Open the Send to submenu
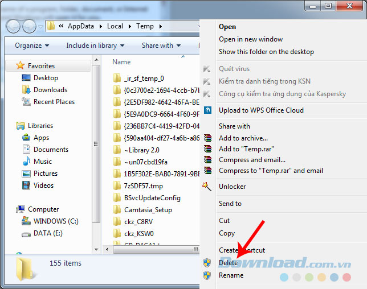 (x=230, y=204)
